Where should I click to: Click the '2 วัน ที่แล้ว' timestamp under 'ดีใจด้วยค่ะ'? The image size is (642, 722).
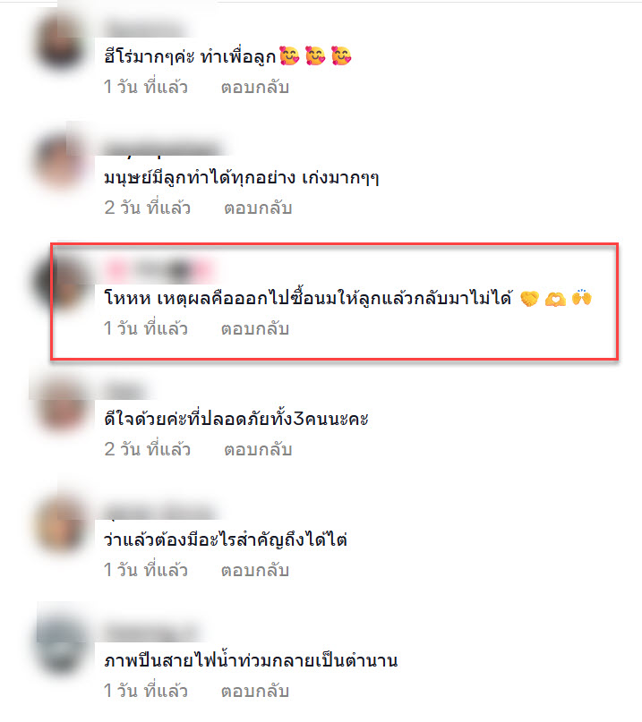click(148, 449)
